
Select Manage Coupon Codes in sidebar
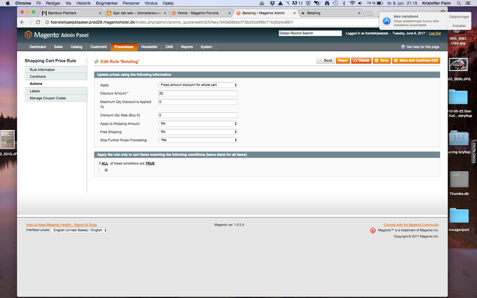48,98
